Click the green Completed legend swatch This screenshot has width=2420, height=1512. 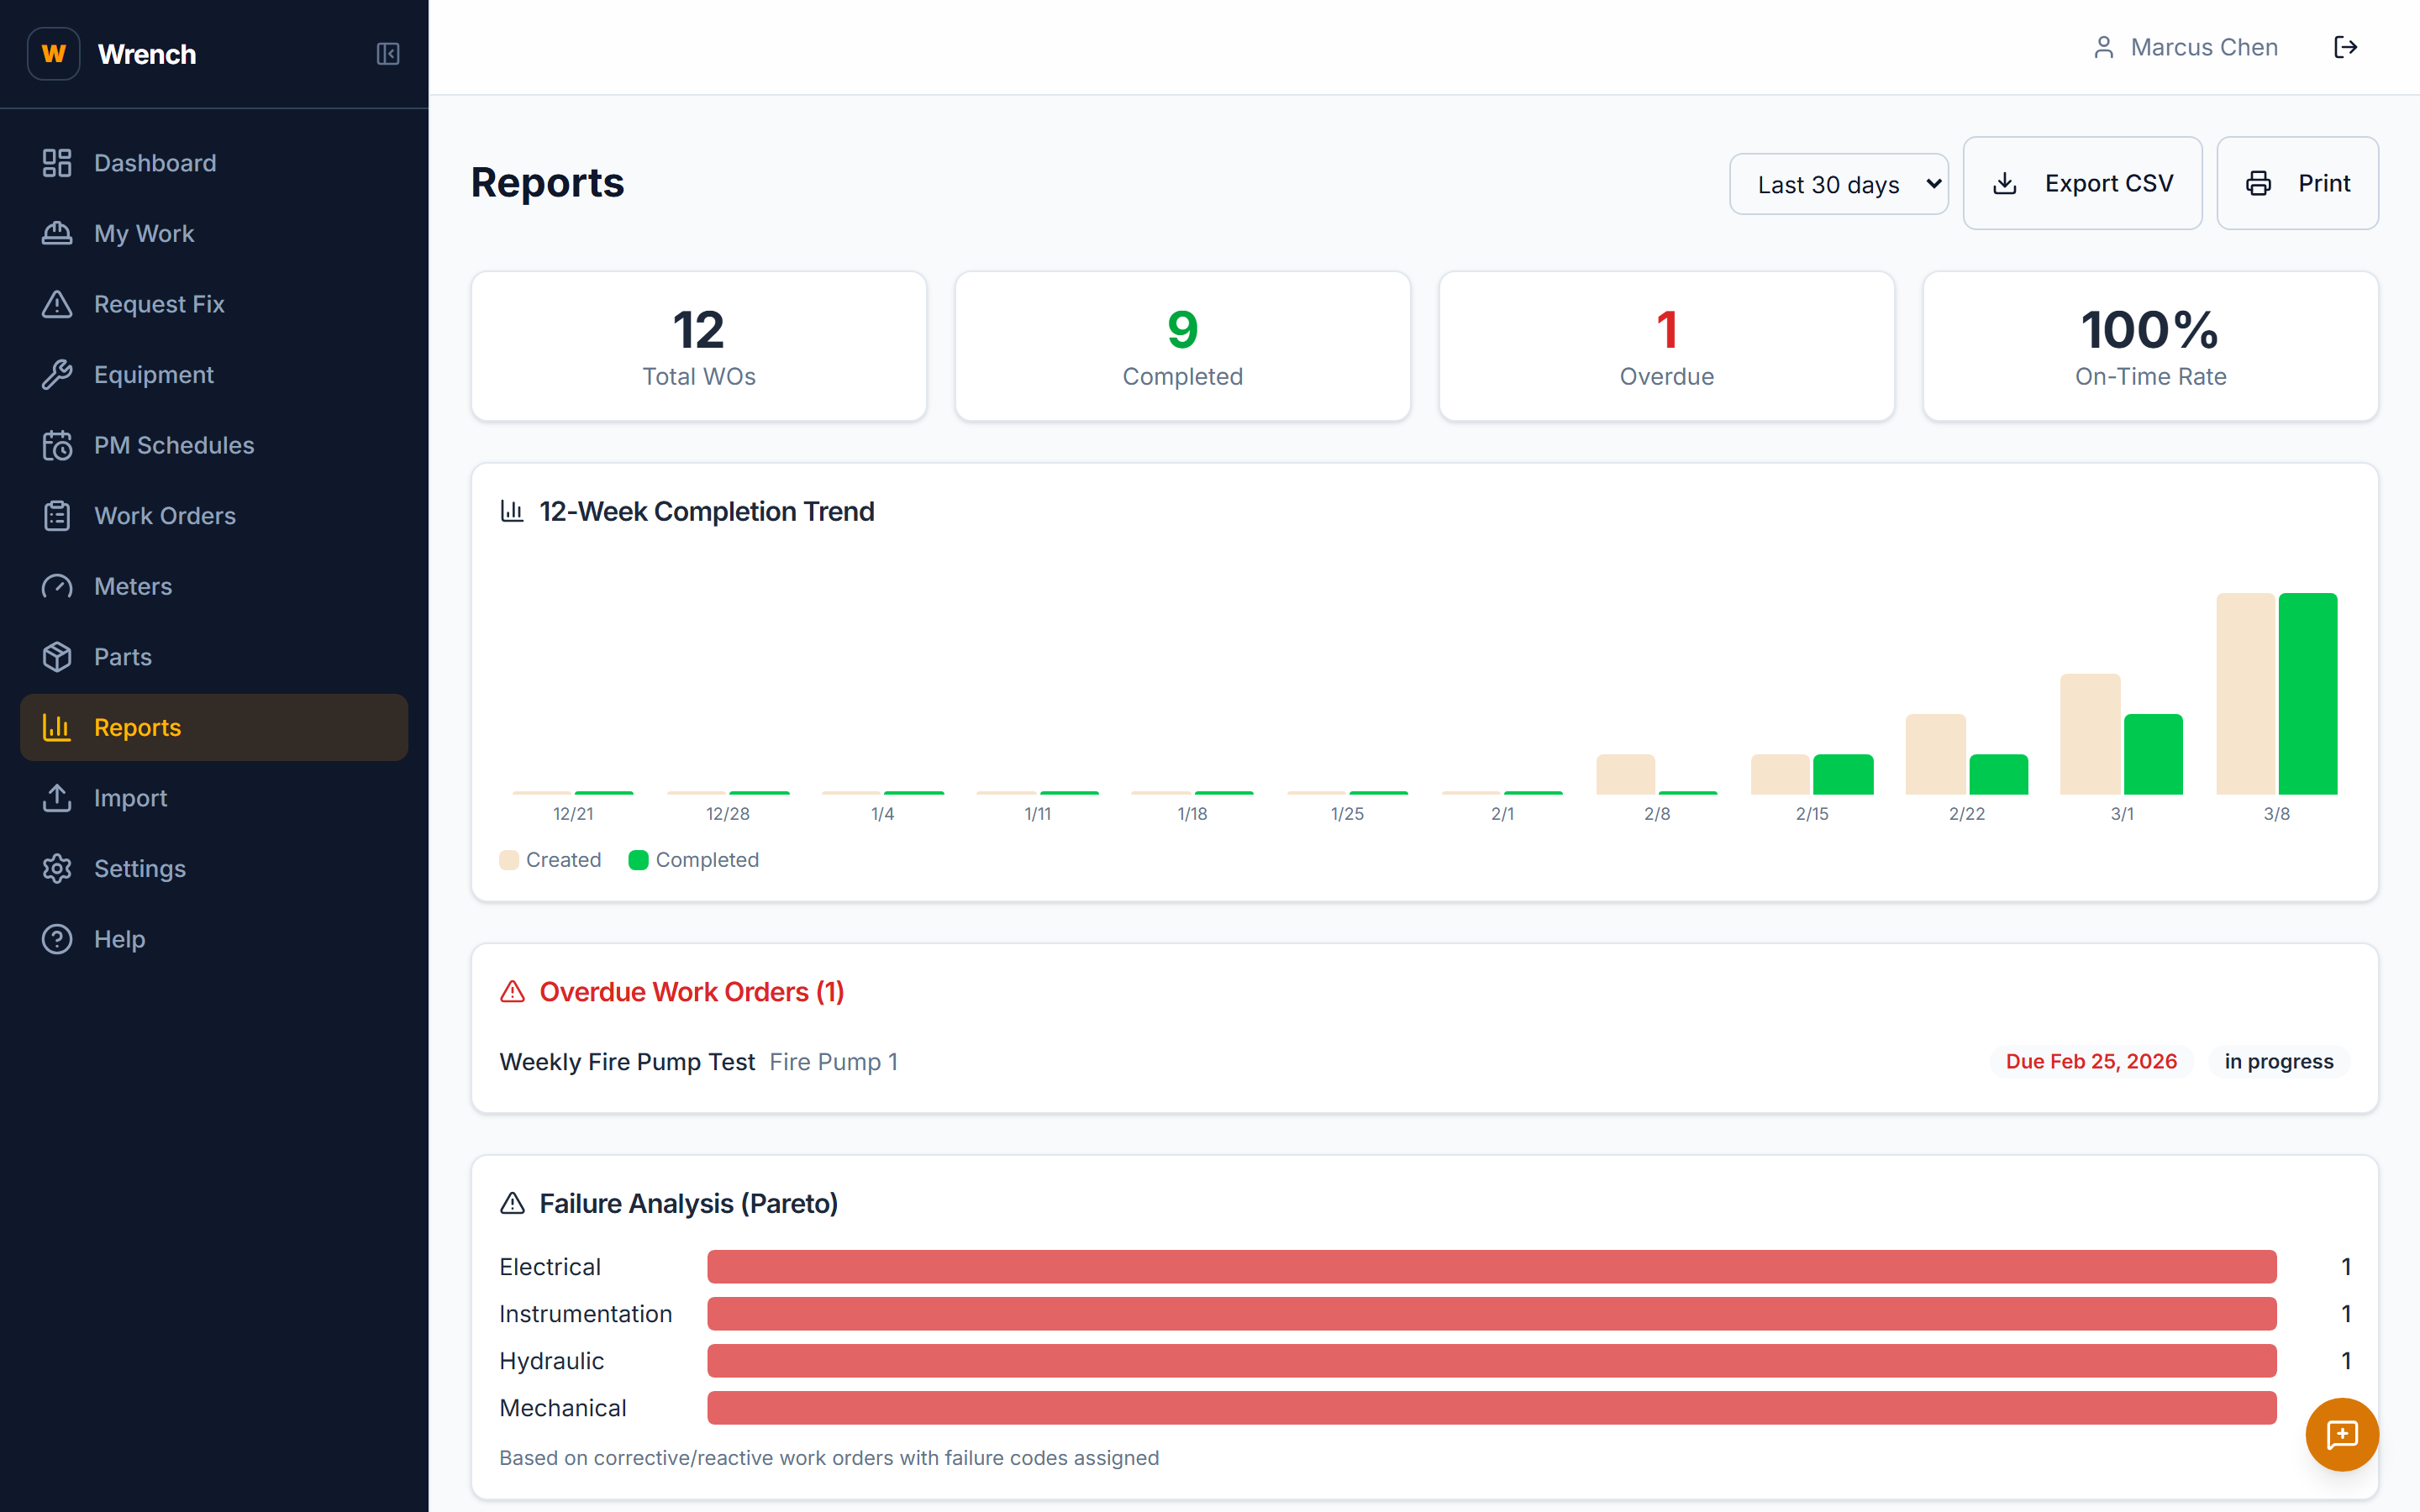point(638,859)
